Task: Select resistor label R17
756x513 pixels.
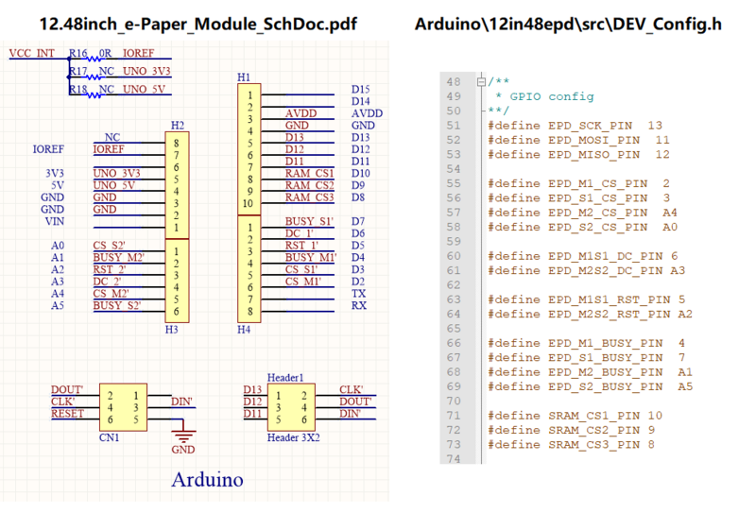Action: pos(78,72)
